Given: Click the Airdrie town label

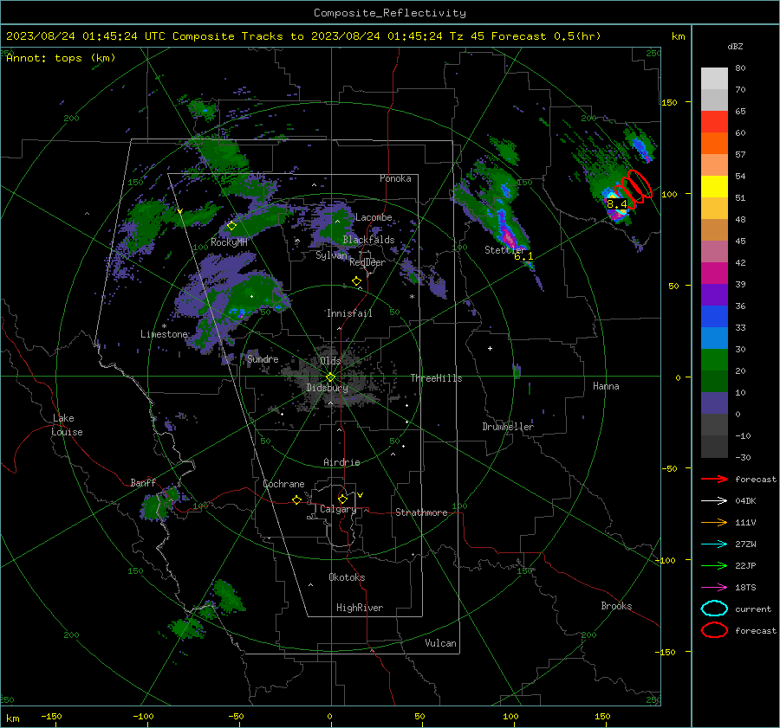Looking at the screenshot, I should (x=341, y=462).
